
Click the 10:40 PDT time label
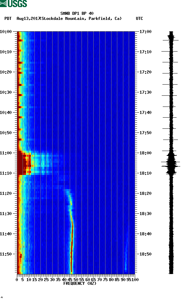pyautogui.click(x=6, y=113)
